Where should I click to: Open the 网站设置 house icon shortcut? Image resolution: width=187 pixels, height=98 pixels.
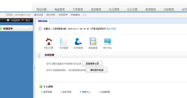49,41
